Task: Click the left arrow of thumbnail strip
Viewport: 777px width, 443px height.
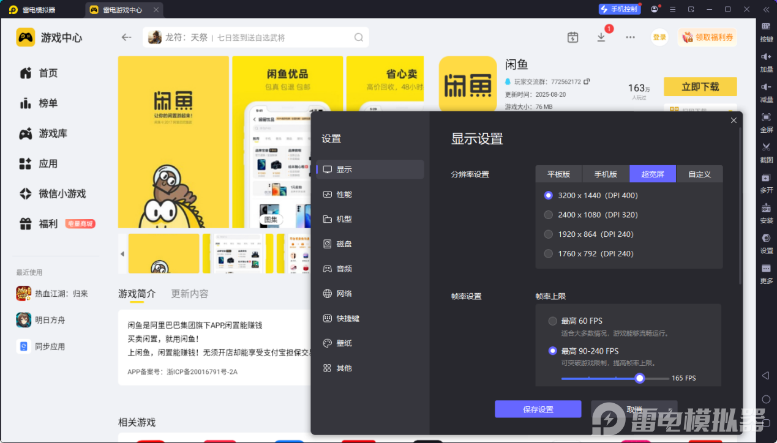Action: [122, 253]
